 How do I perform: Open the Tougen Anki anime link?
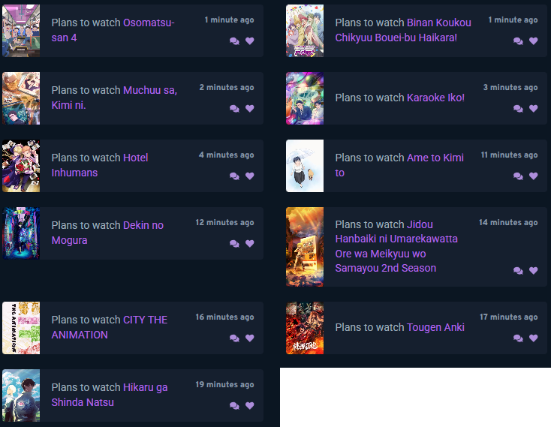tap(435, 327)
